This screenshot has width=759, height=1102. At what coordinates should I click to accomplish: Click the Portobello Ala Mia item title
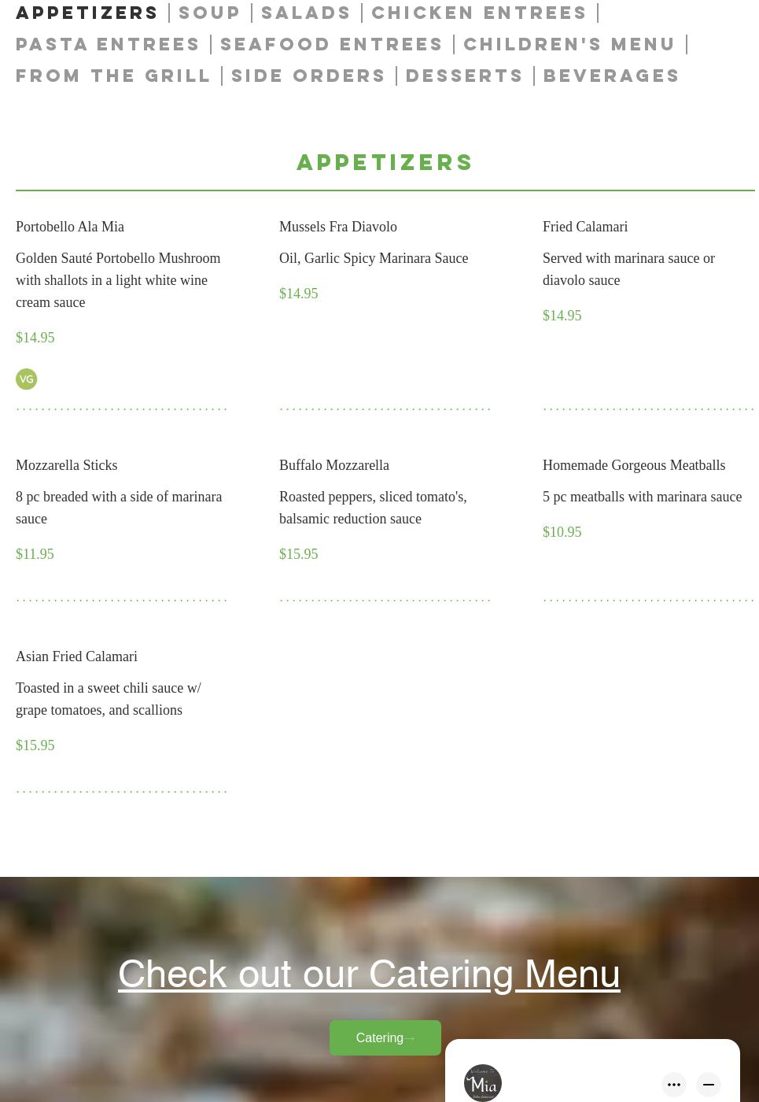click(70, 227)
